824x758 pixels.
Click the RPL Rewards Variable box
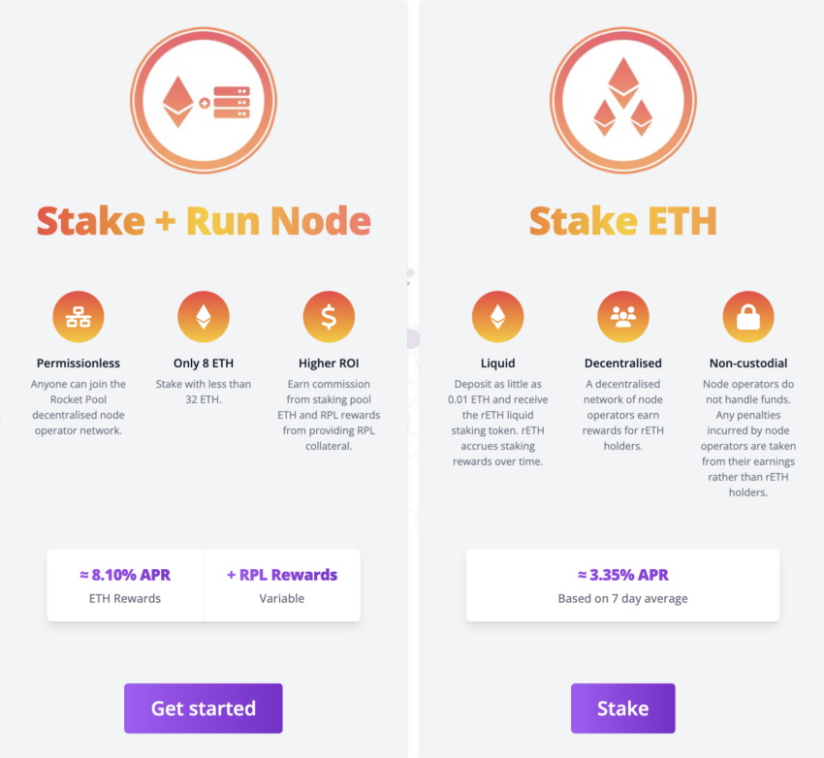(x=282, y=585)
